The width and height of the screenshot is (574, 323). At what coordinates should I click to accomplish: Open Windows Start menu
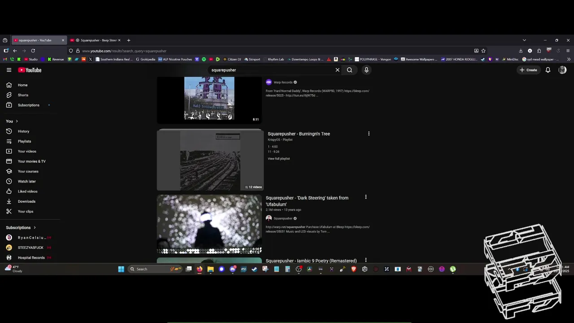tap(121, 269)
